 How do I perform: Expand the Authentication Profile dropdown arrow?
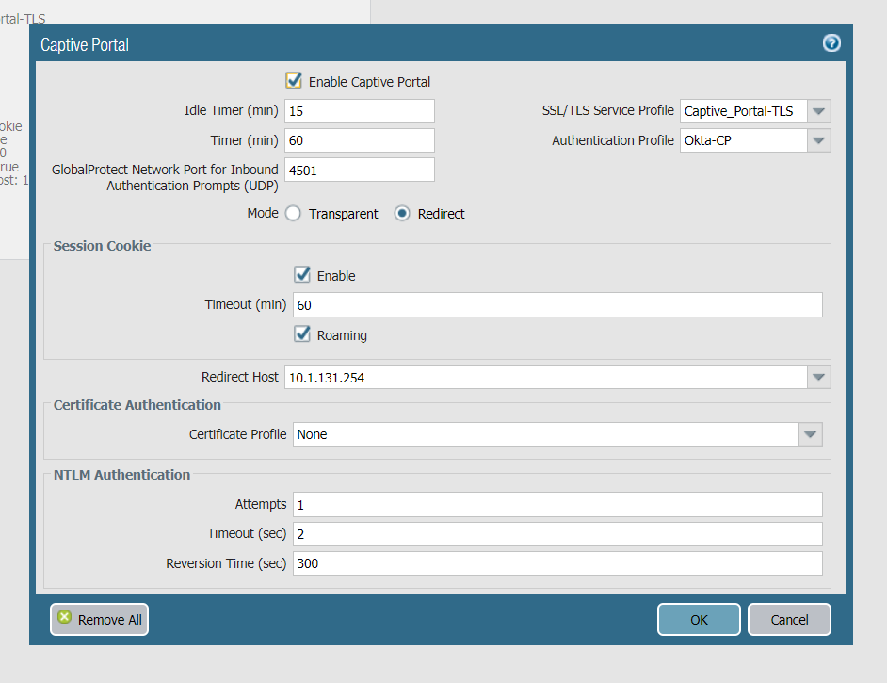(819, 140)
